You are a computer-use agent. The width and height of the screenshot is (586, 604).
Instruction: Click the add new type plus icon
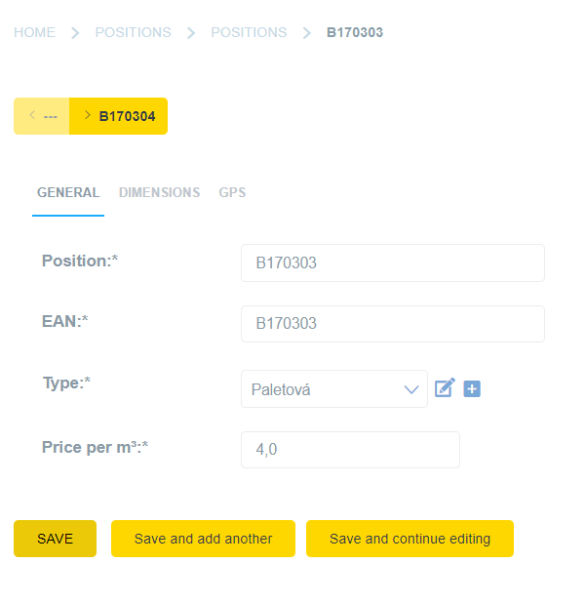pyautogui.click(x=472, y=388)
